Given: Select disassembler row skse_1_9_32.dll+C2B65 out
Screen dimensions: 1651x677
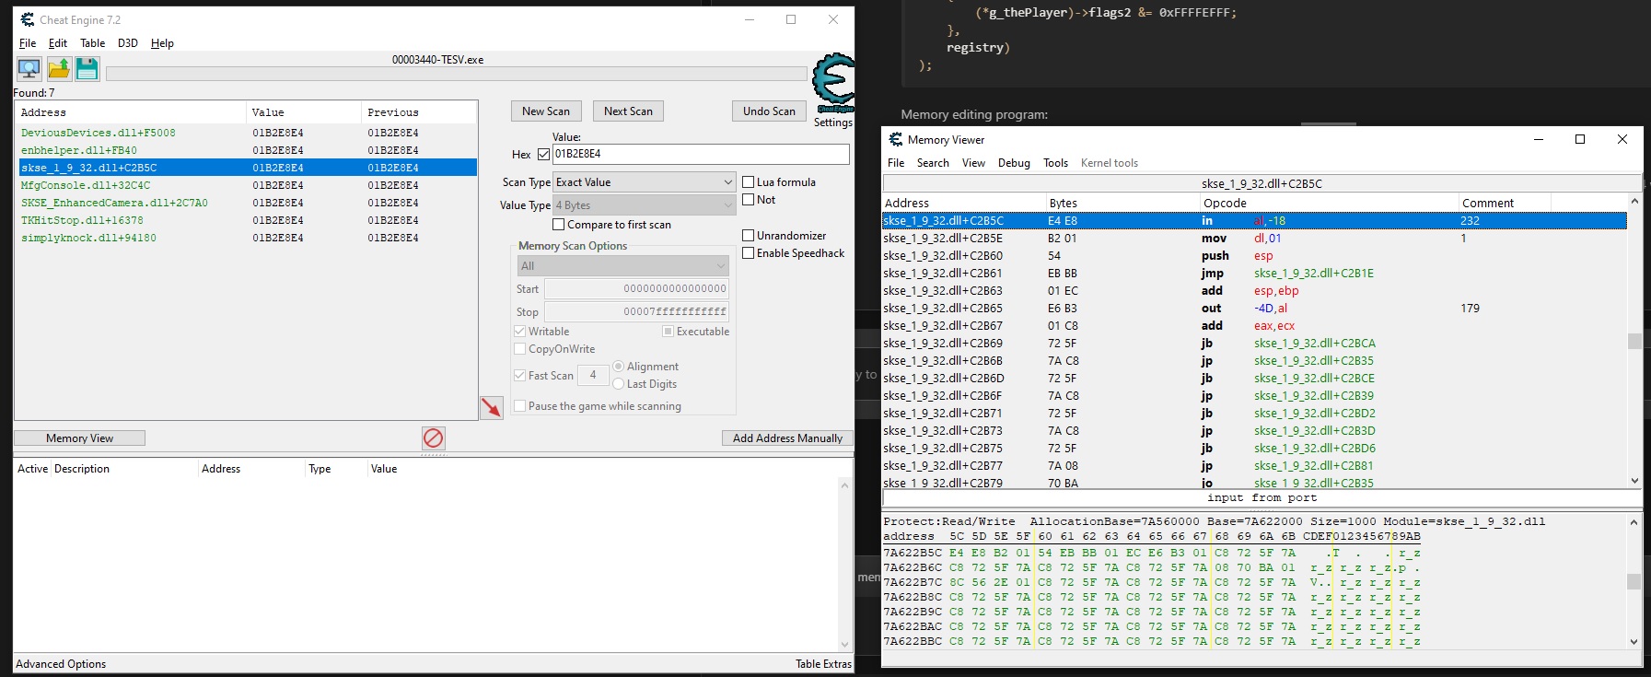Looking at the screenshot, I should click(1254, 309).
